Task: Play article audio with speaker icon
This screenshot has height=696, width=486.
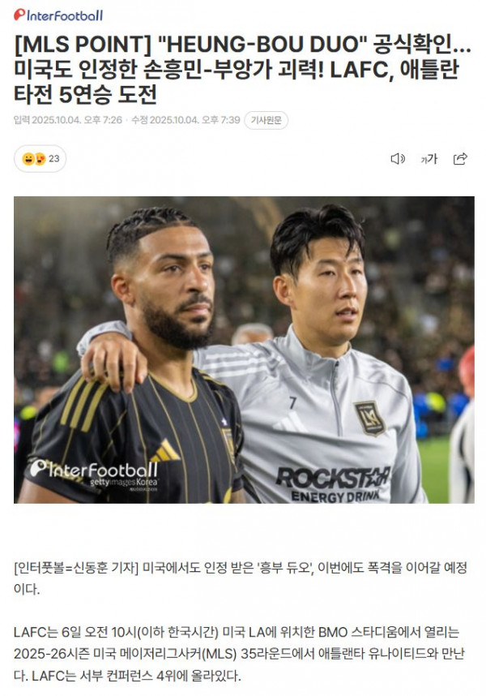Action: (398, 159)
